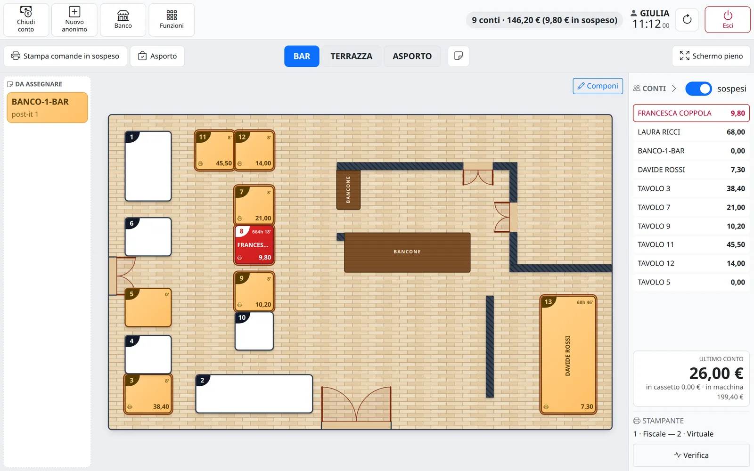Screen dimensions: 754x471
Task: Open empty table 10 on the floor plan
Action: point(254,331)
